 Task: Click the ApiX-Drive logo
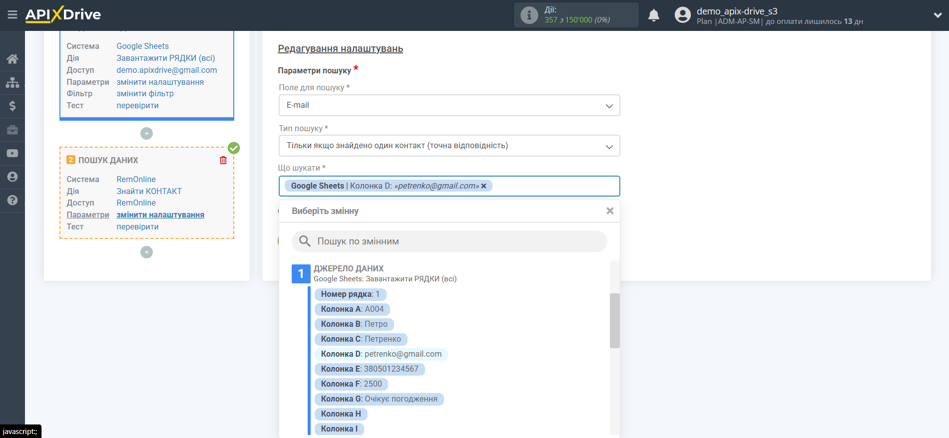coord(63,14)
